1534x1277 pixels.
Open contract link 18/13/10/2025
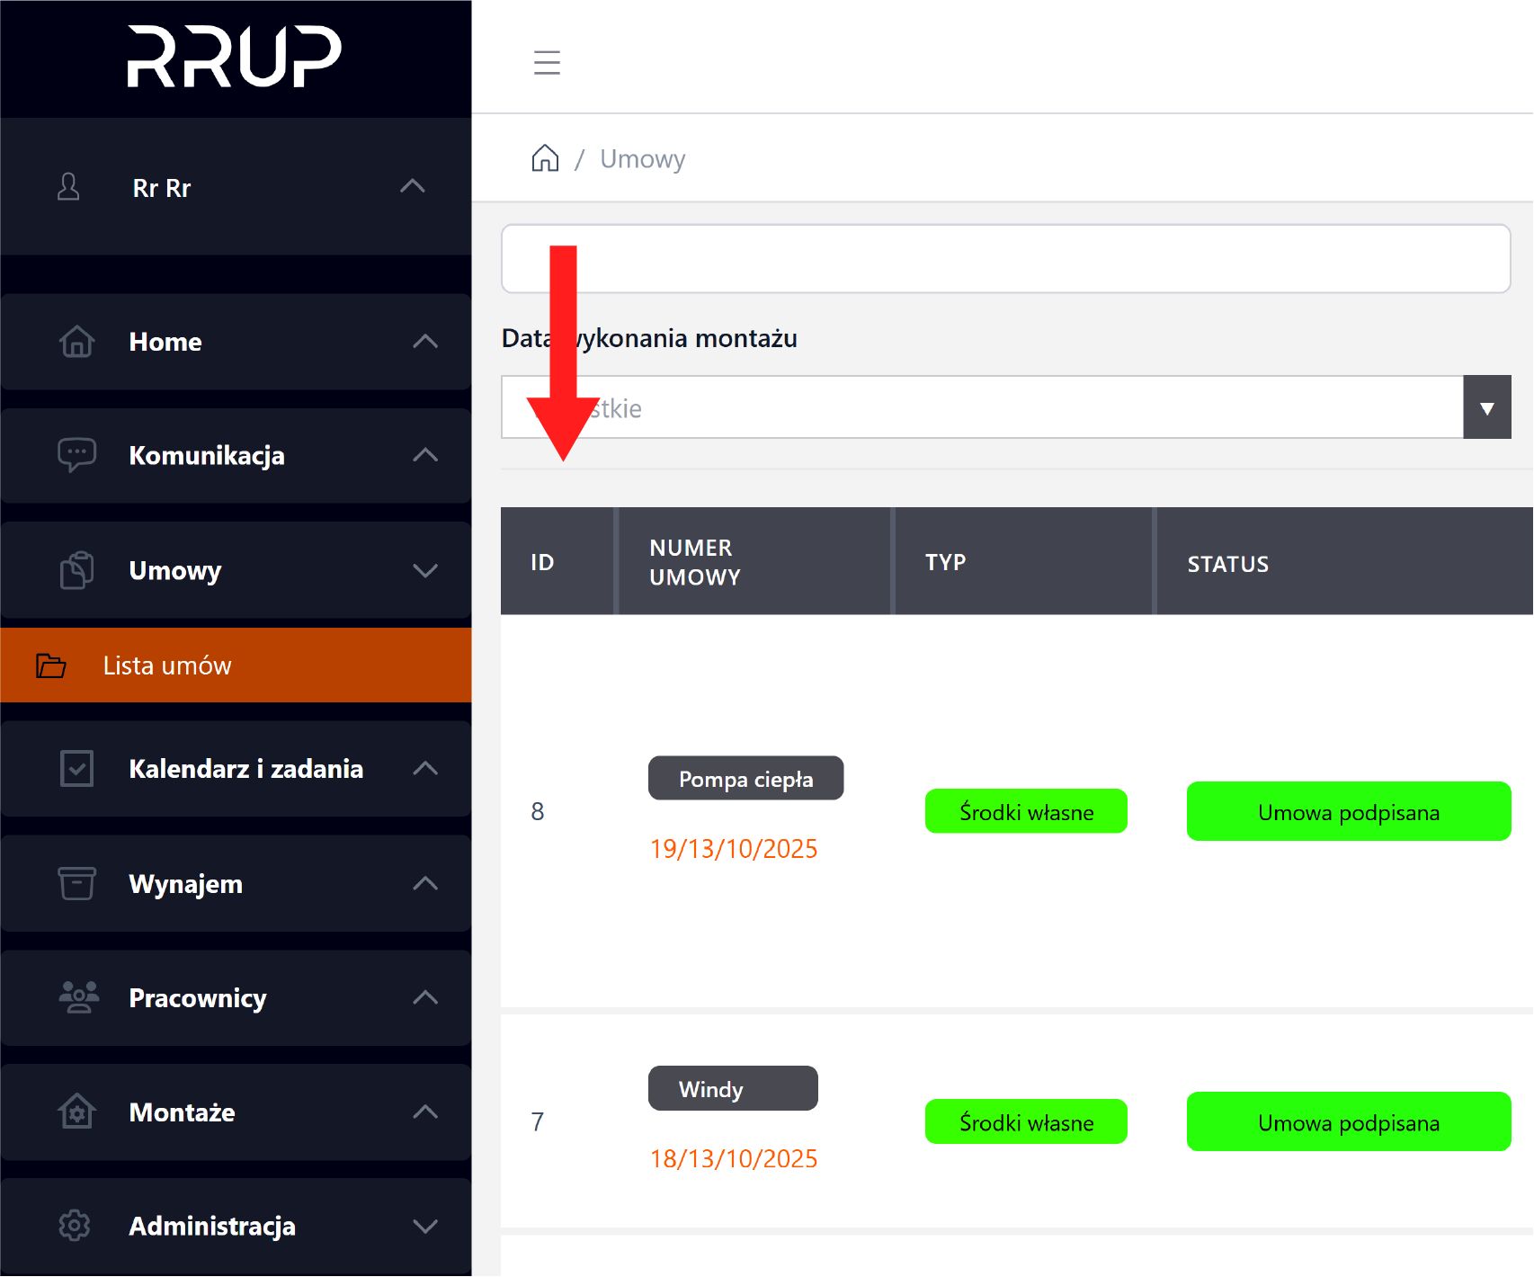pos(734,1159)
